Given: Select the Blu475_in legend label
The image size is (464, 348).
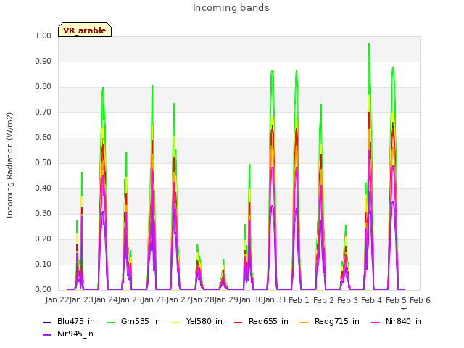Looking at the screenshot, I should coord(76,322).
